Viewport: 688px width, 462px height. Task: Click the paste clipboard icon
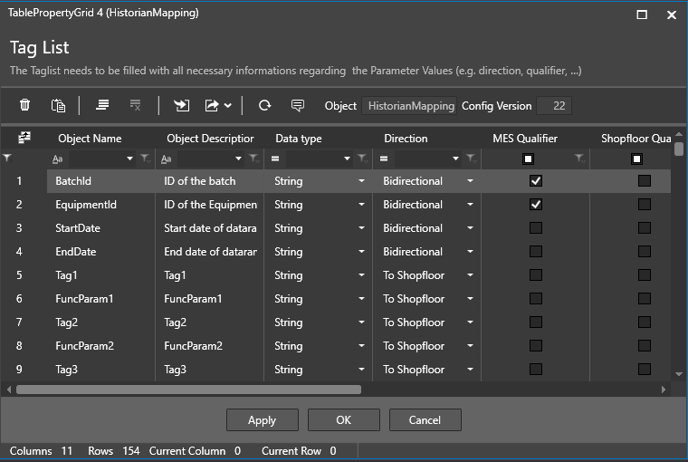pos(58,105)
